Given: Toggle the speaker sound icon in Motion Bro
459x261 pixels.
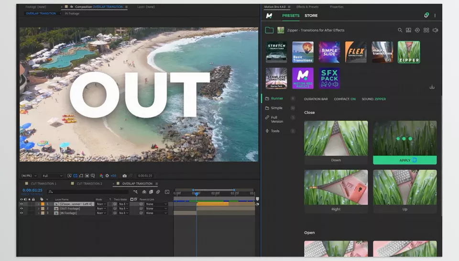Looking at the screenshot, I should coord(435,30).
